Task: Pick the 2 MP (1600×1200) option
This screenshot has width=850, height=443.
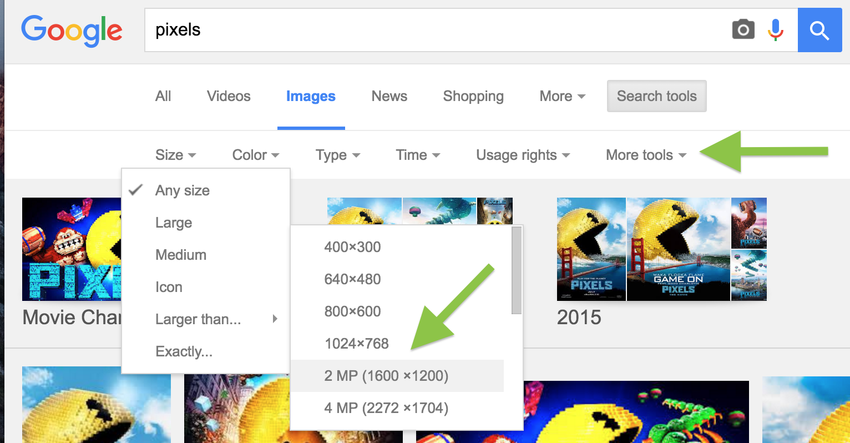Action: coord(397,376)
